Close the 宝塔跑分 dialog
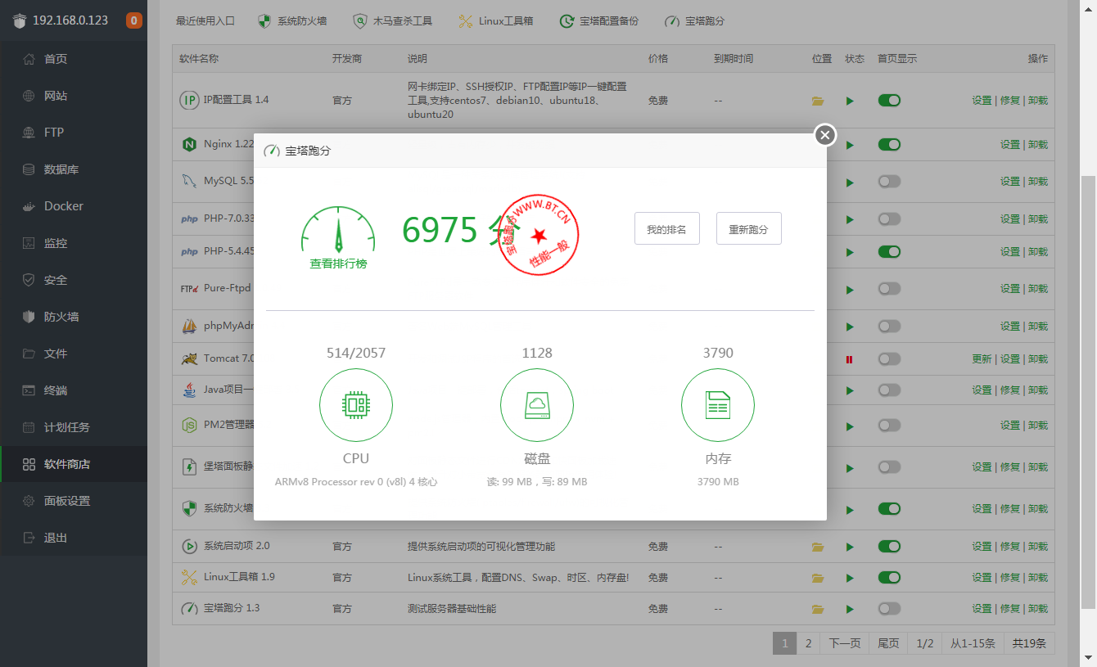1097x667 pixels. coord(824,135)
